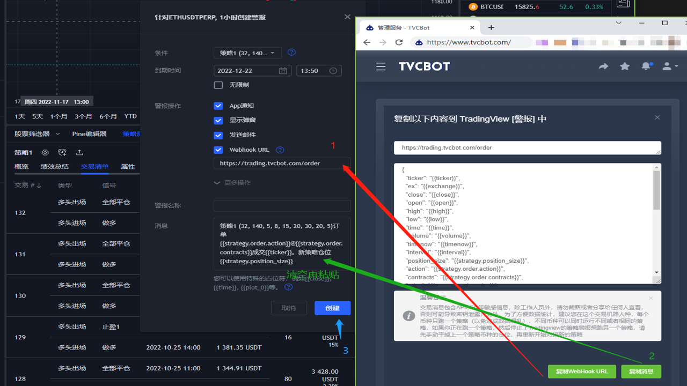
Task: Close the ETHUSDTPERP alert creation dialog
Action: pos(347,17)
